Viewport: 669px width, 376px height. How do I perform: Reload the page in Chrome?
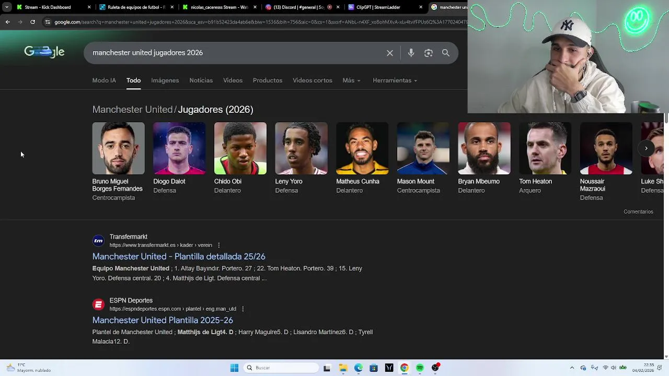pyautogui.click(x=32, y=22)
